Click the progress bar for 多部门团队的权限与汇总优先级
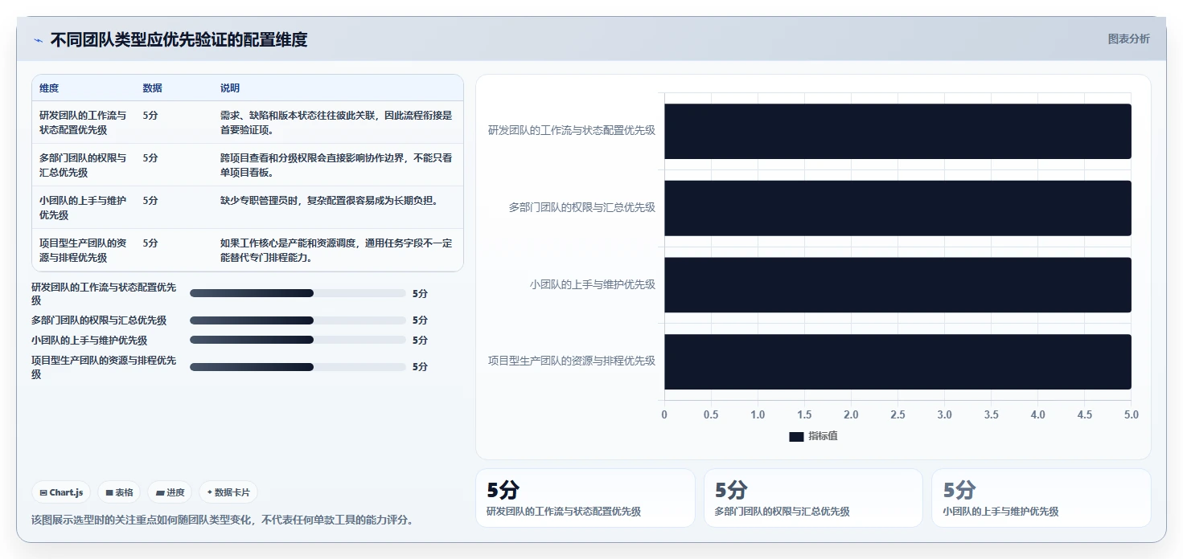This screenshot has height=559, width=1183. (x=298, y=320)
